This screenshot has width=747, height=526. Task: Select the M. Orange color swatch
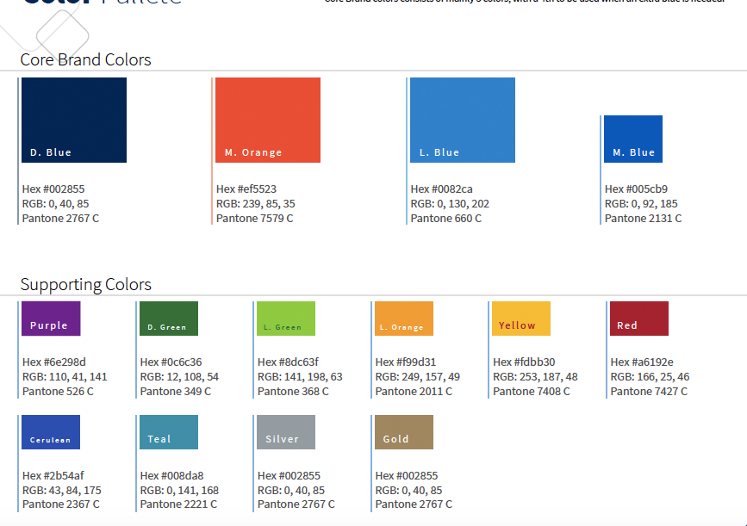click(268, 120)
